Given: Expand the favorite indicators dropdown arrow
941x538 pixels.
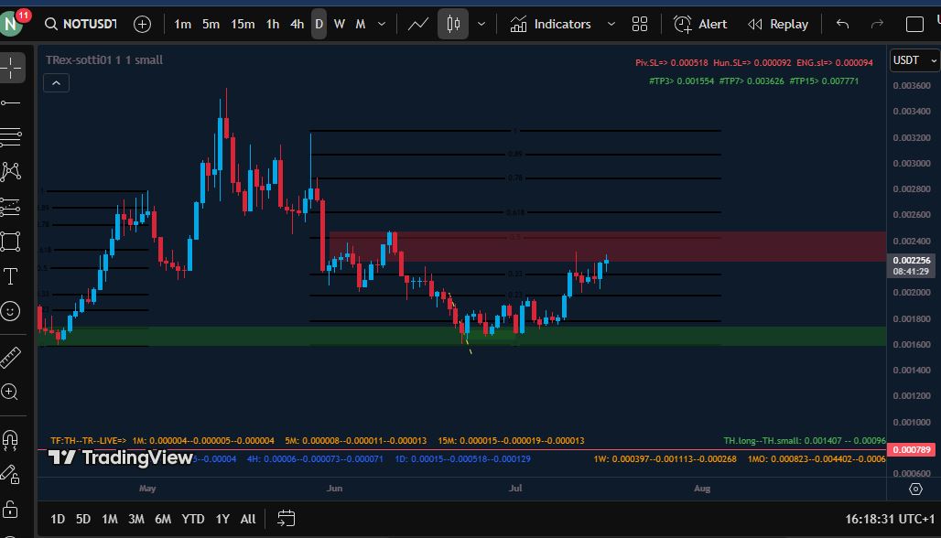Looking at the screenshot, I should (611, 24).
